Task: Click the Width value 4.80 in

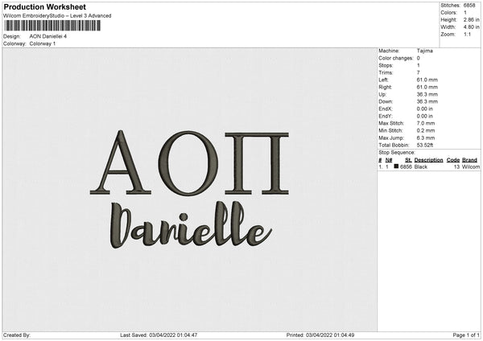Action: (471, 27)
